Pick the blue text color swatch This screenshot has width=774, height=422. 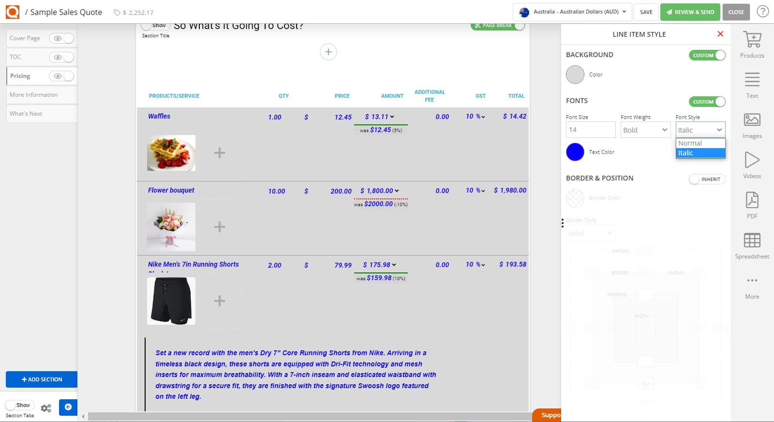(575, 152)
